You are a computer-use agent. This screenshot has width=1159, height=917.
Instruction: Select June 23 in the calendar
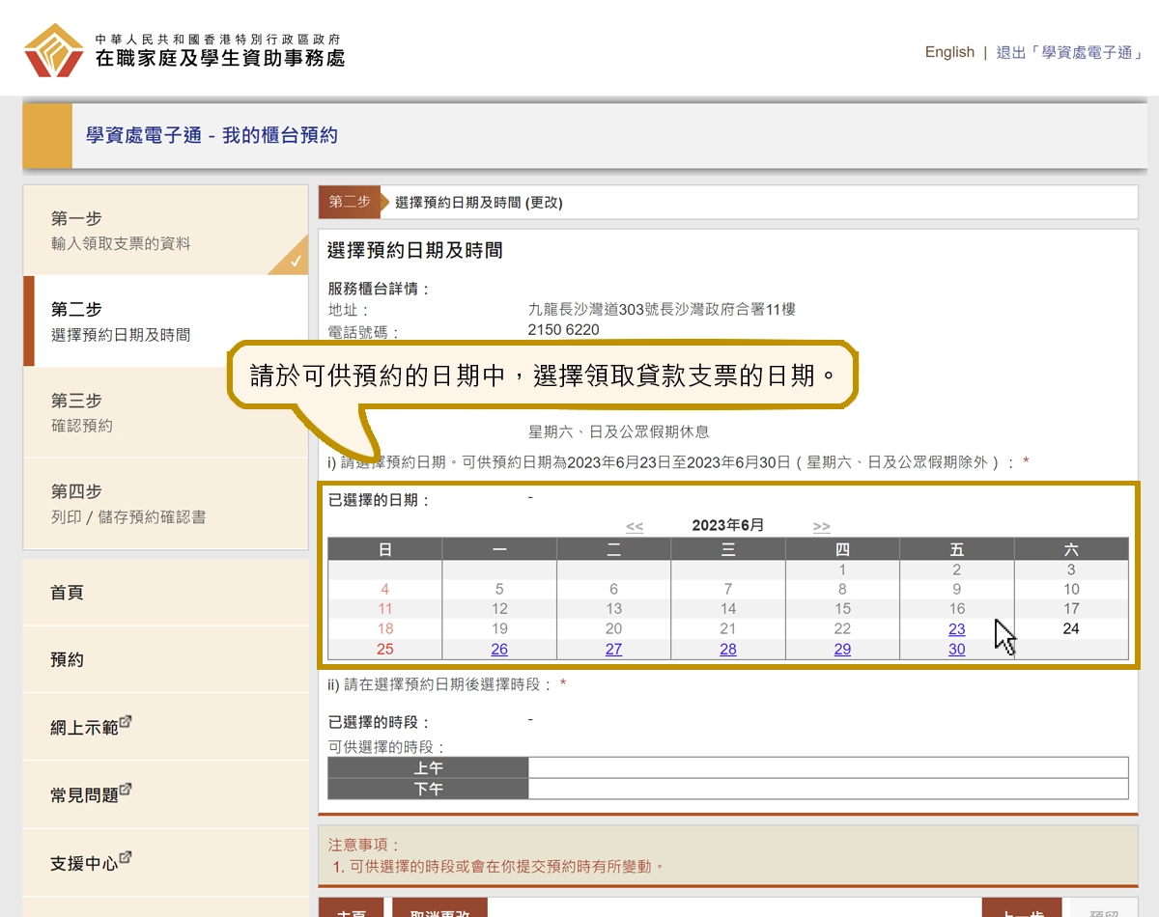coord(957,628)
